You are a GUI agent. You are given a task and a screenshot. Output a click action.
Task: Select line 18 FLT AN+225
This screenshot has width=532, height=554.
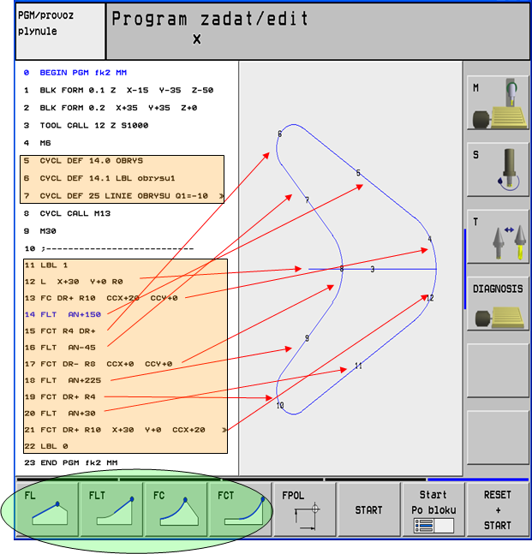(x=63, y=380)
